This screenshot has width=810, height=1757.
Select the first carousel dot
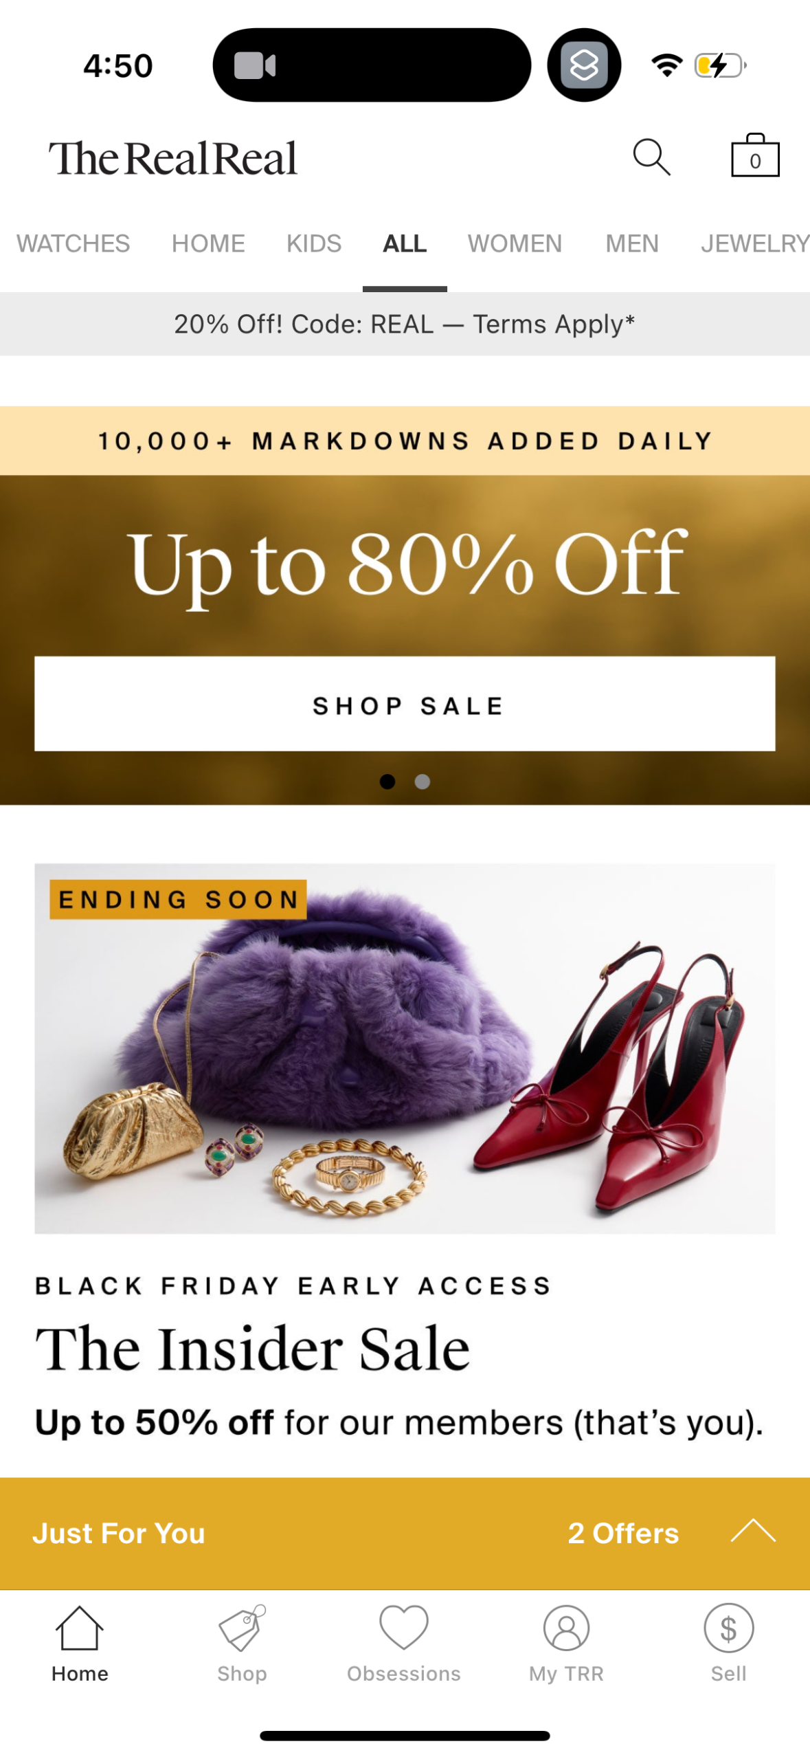coord(387,782)
